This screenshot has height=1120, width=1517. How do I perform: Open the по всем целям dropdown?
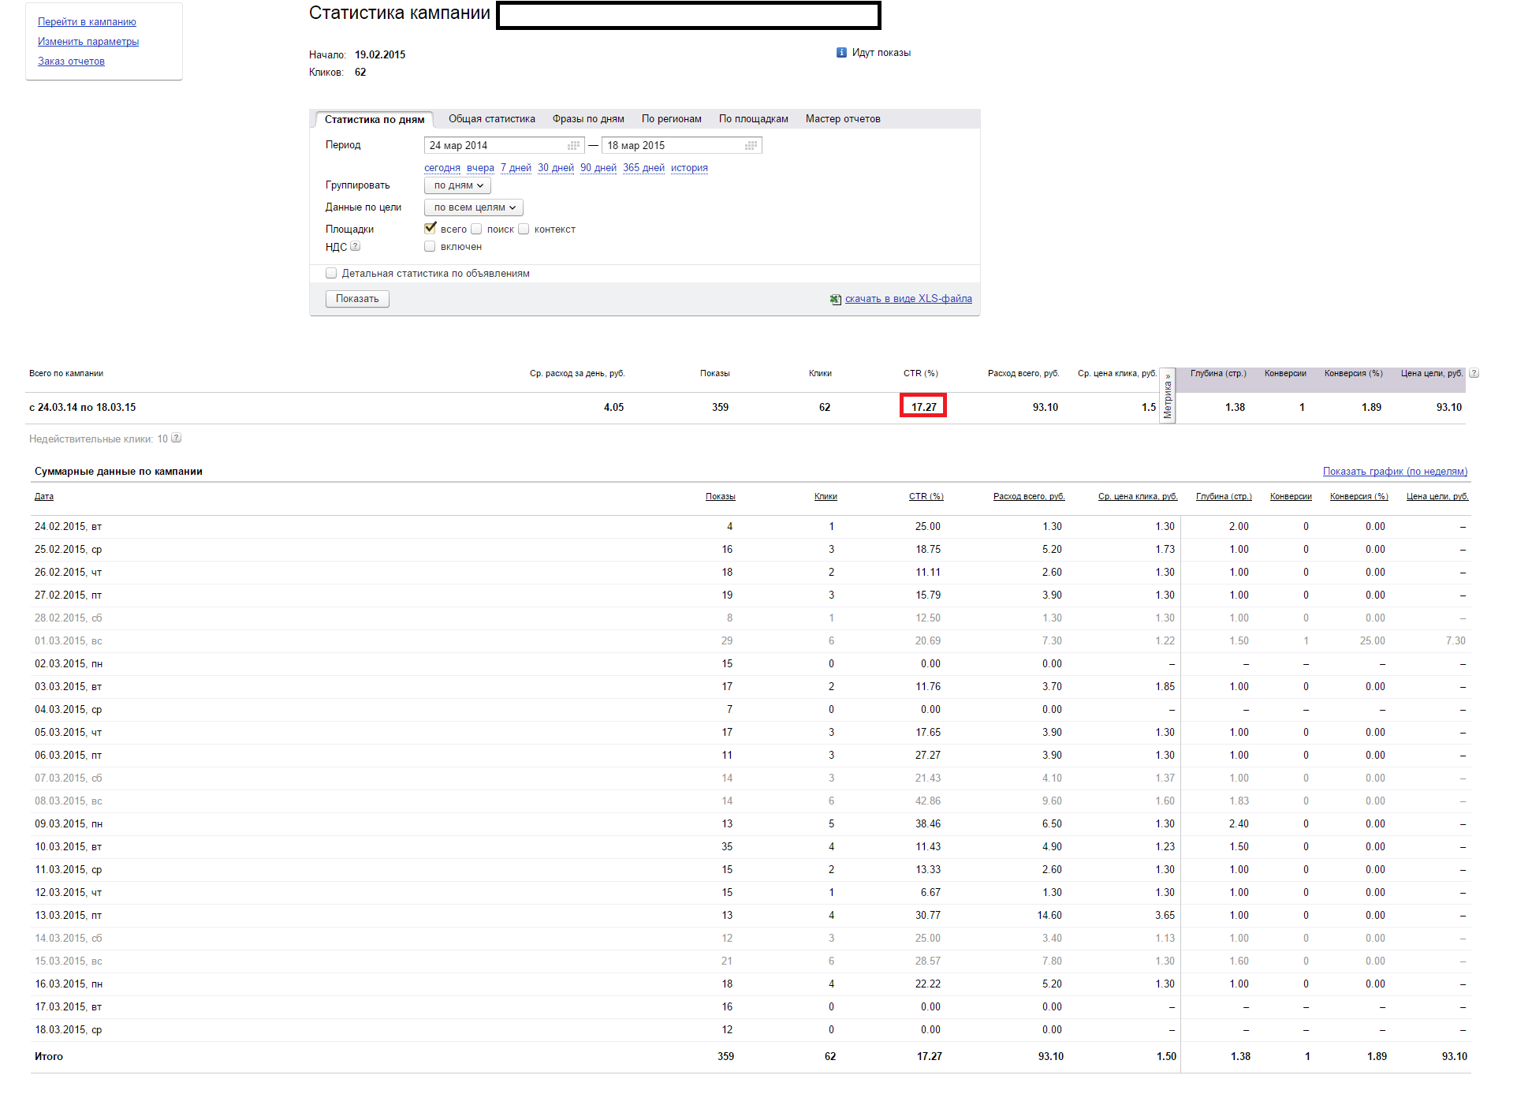[x=473, y=207]
